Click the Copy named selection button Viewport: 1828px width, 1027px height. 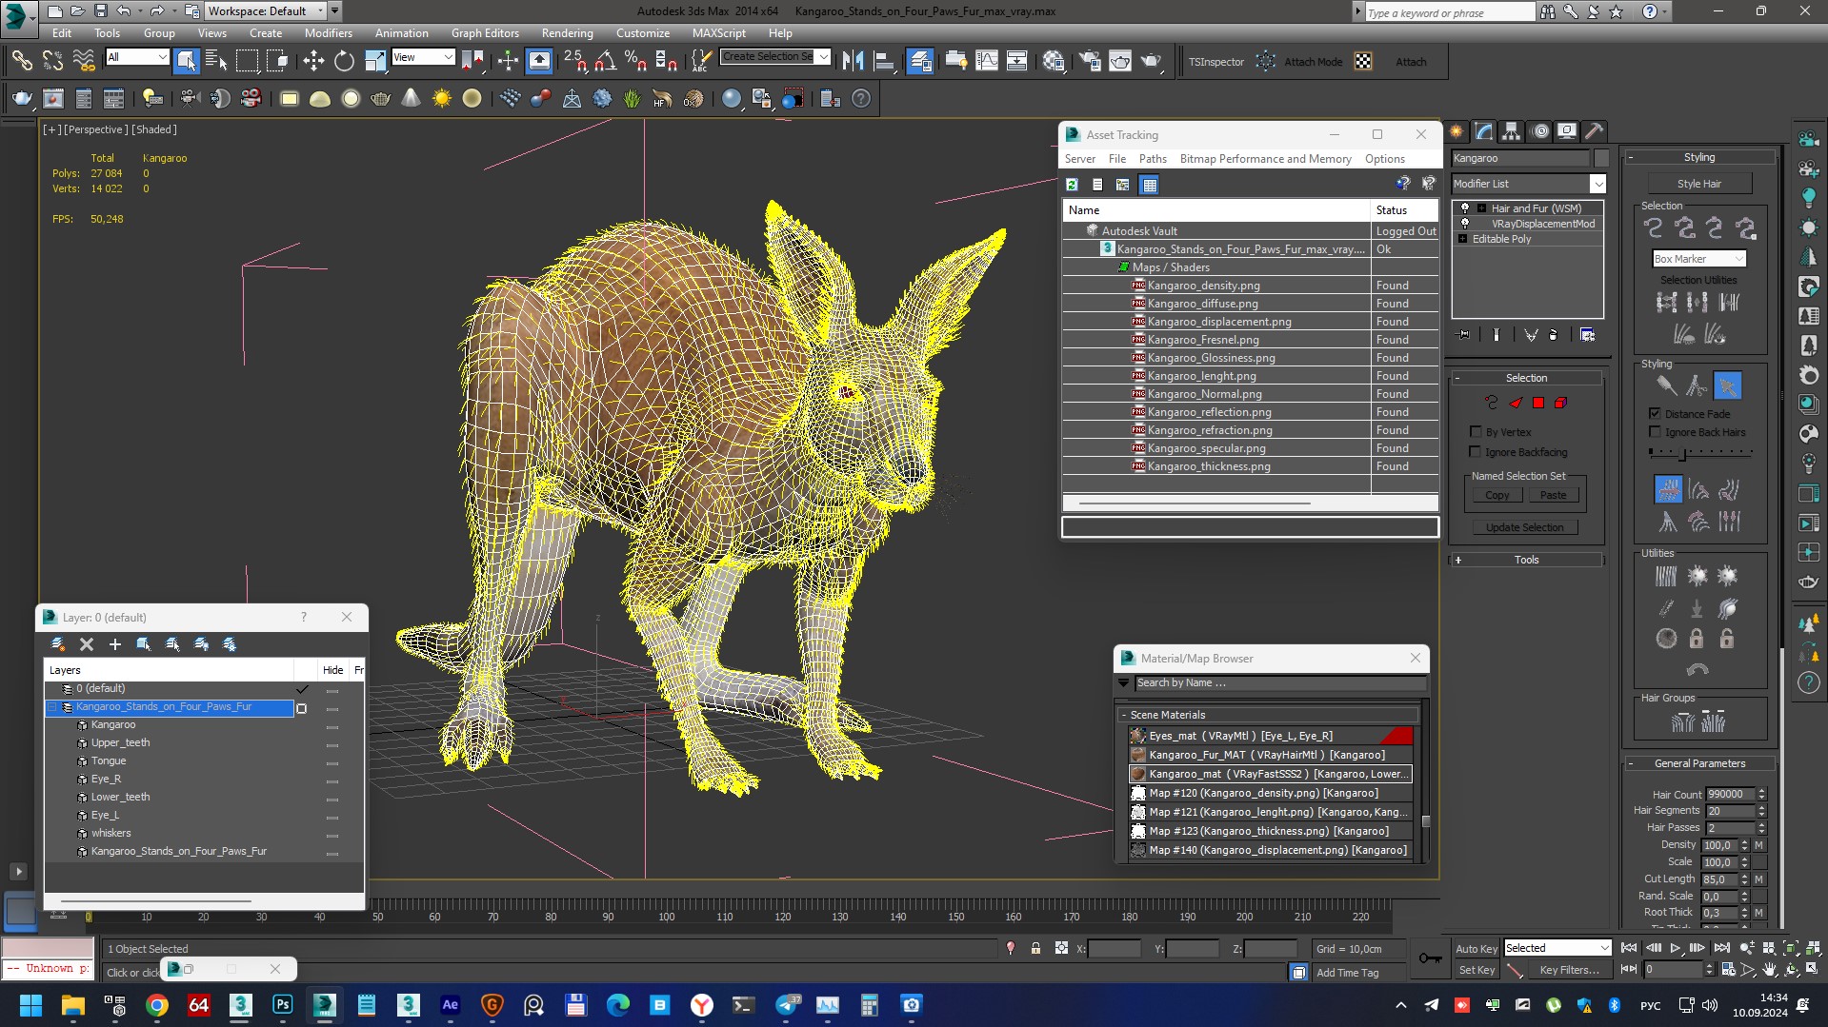point(1497,495)
